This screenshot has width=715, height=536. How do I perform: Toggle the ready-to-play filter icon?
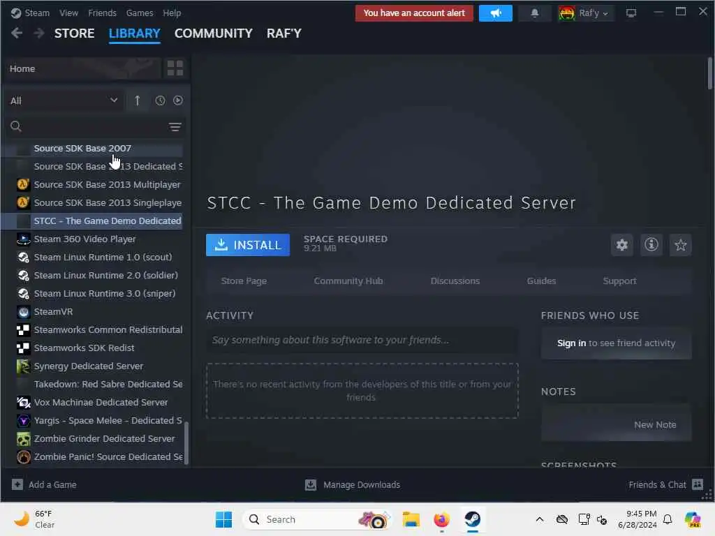click(x=178, y=100)
